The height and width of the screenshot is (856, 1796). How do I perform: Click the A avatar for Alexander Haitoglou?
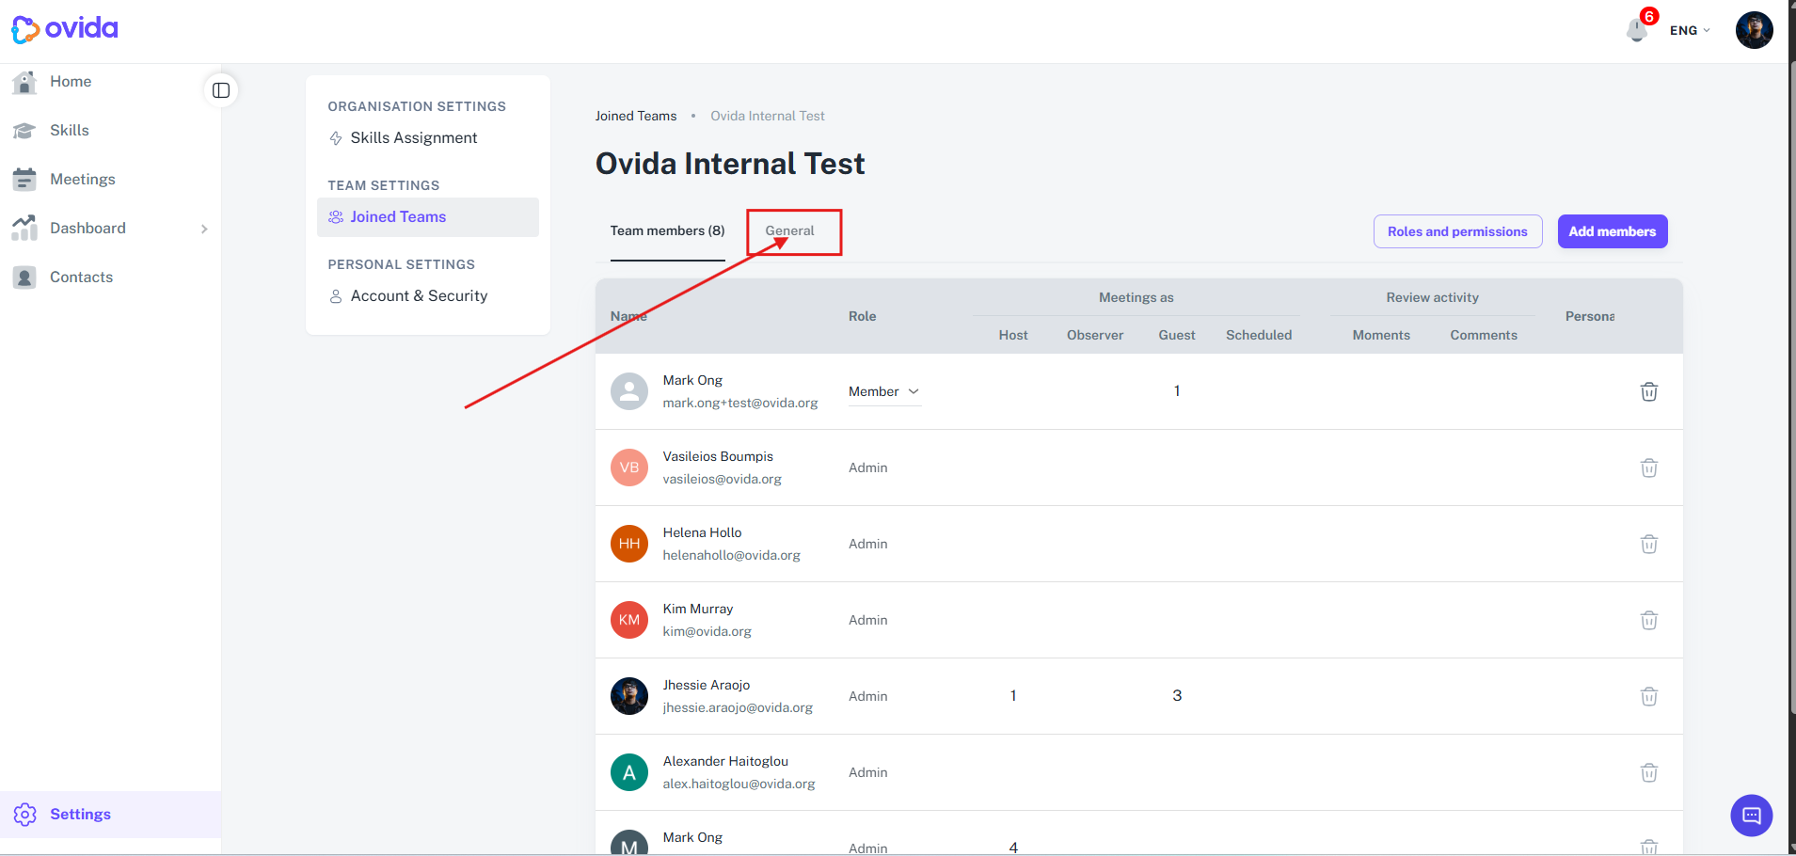(x=629, y=772)
